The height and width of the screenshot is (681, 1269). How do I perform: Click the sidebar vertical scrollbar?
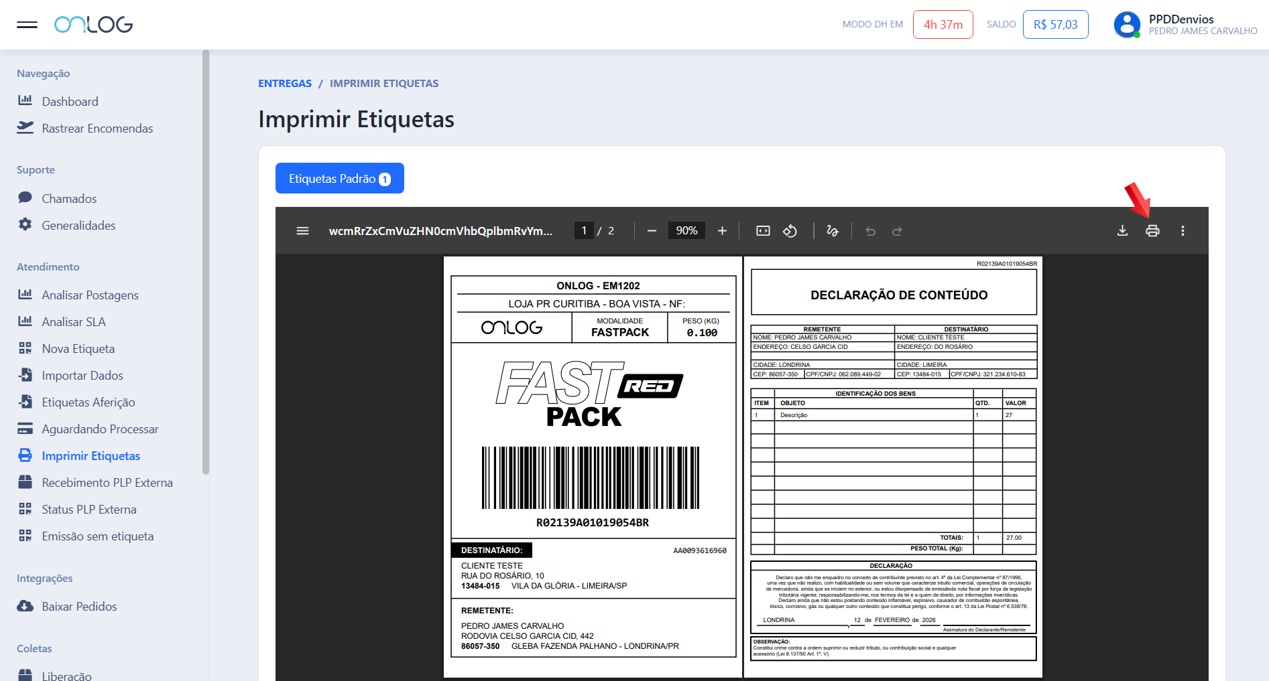206,261
